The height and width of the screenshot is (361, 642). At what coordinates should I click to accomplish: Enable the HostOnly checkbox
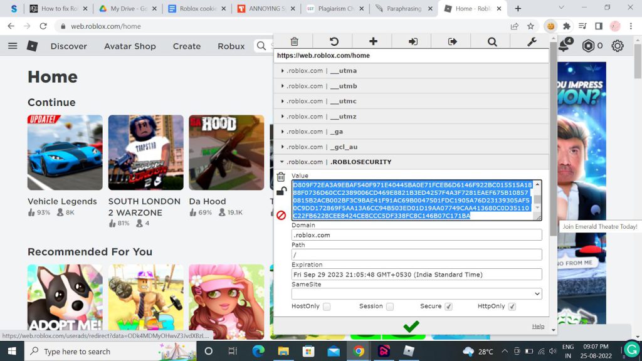click(328, 306)
